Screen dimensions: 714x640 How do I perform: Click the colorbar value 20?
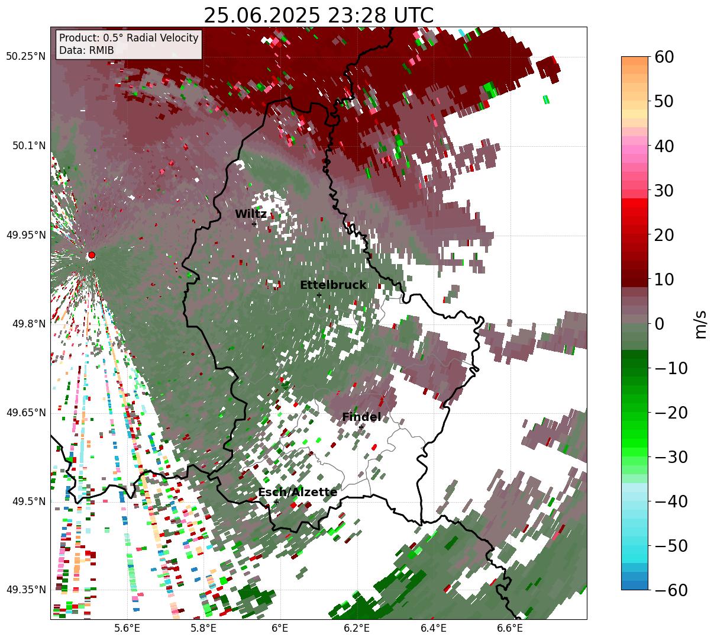click(663, 234)
